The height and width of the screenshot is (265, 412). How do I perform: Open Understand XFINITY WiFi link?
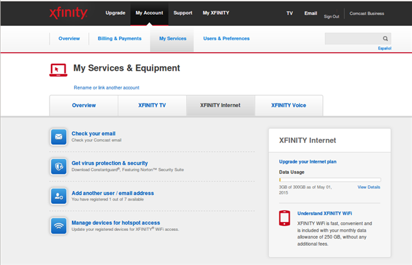324,214
